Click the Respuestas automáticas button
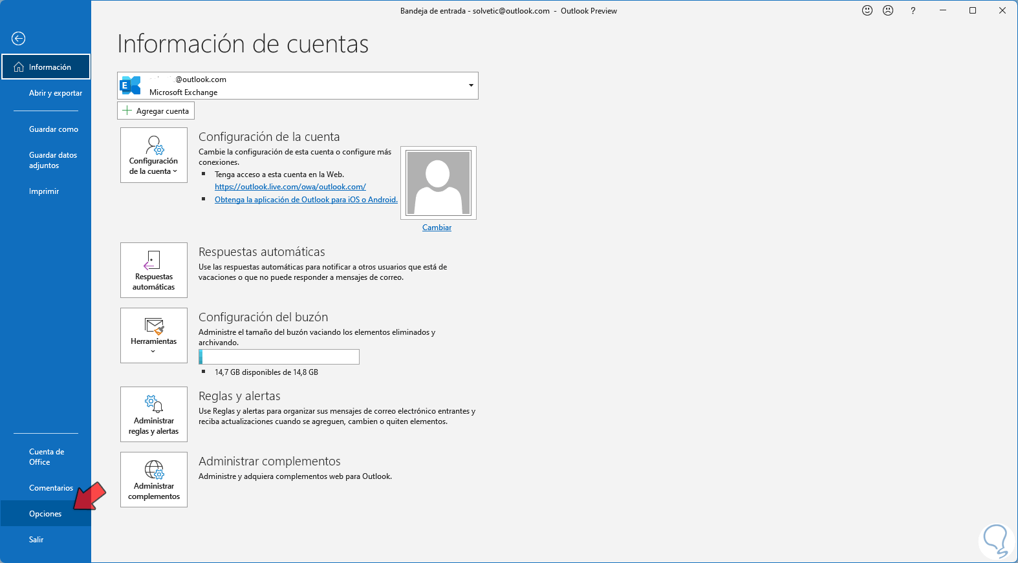Viewport: 1018px width, 563px height. (154, 270)
